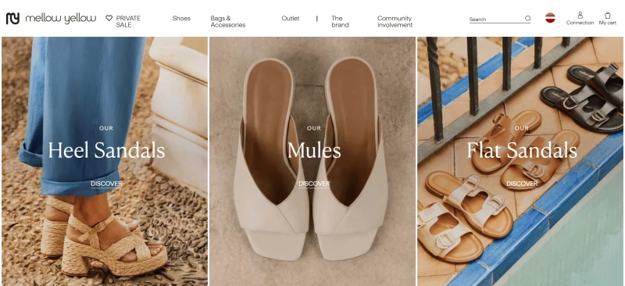This screenshot has height=286, width=625.
Task: Click the Mules heading
Action: [314, 151]
